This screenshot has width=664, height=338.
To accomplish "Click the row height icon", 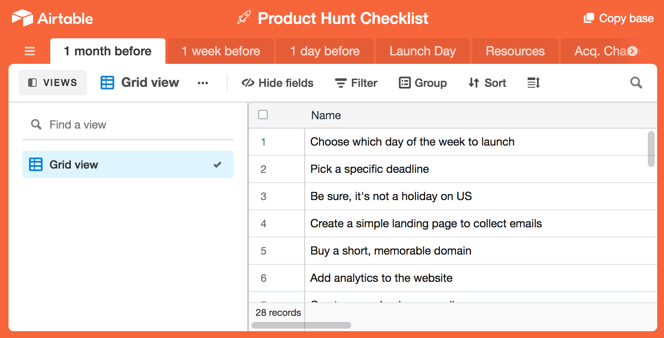I will [534, 83].
